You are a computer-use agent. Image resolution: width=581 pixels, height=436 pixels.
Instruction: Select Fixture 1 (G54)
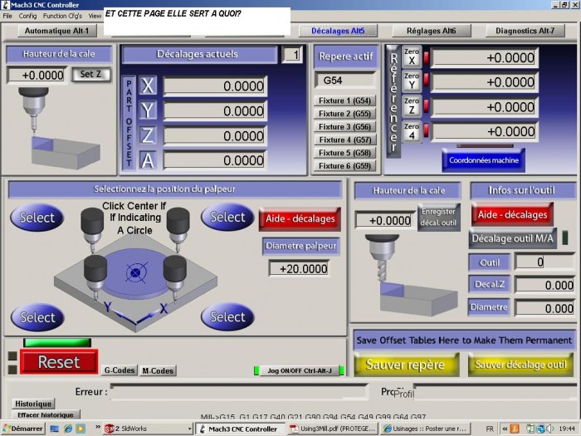344,100
